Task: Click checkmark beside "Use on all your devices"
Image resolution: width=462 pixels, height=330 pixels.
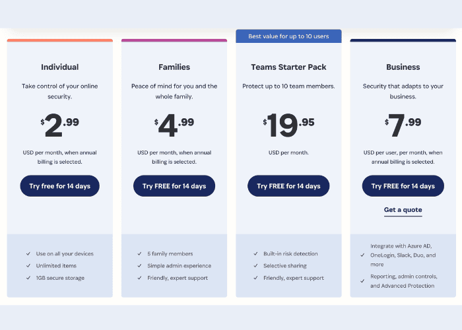Action: click(28, 253)
